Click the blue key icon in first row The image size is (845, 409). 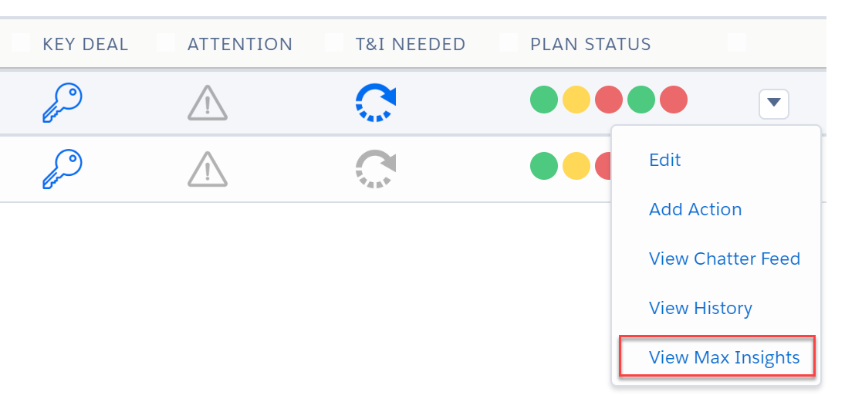coord(62,103)
